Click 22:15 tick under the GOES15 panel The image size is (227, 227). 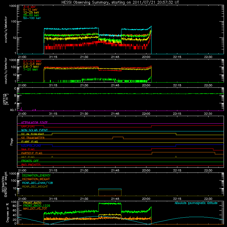point(177,114)
